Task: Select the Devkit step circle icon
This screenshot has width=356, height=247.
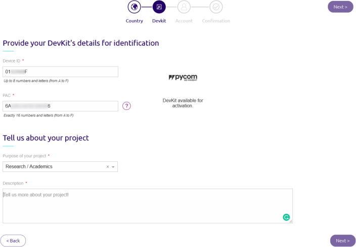Action: click(x=159, y=7)
